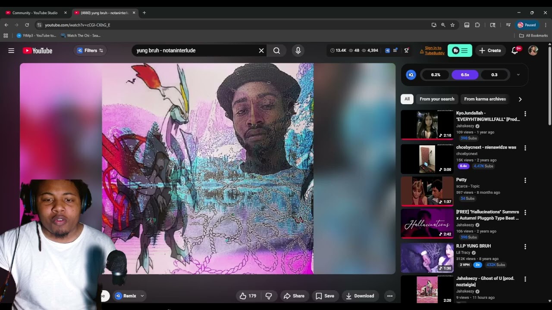This screenshot has width=552, height=310.
Task: Click the round vidIQ logo in the sidebar panel
Action: pyautogui.click(x=411, y=75)
